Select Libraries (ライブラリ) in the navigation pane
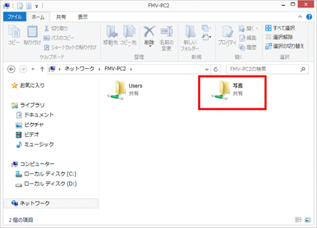Image resolution: width=317 pixels, height=228 pixels. tap(28, 105)
